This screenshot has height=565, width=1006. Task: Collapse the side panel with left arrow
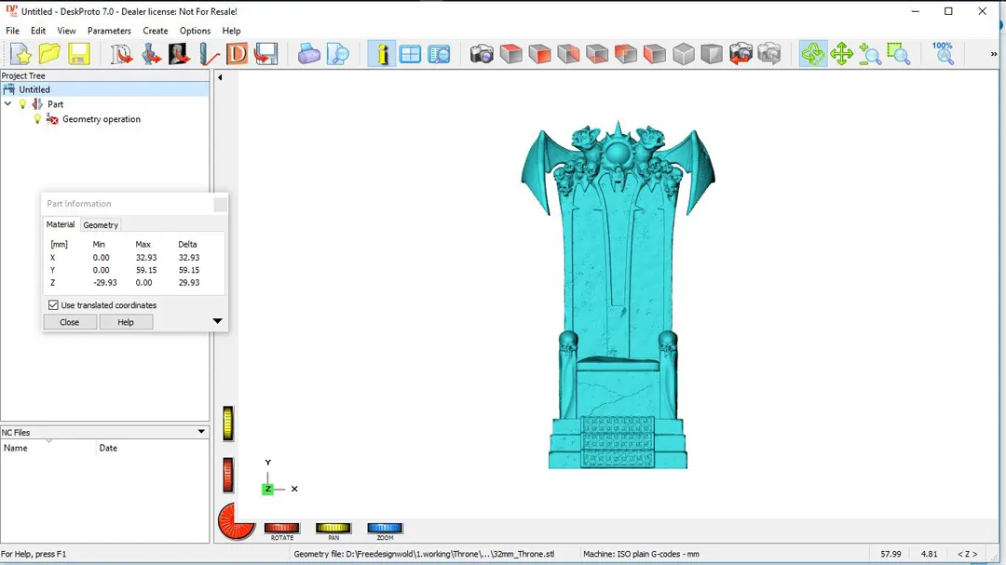click(x=220, y=77)
